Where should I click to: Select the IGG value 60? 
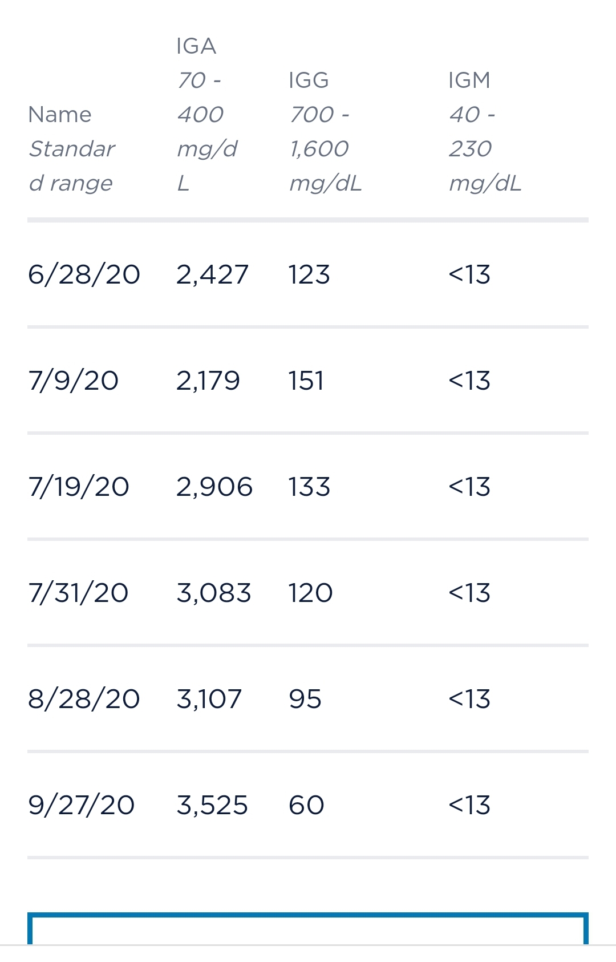306,805
